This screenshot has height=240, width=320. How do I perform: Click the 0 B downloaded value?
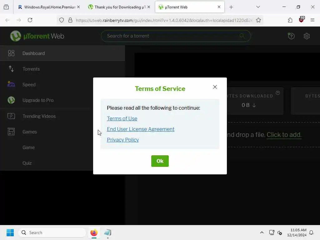pyautogui.click(x=248, y=105)
